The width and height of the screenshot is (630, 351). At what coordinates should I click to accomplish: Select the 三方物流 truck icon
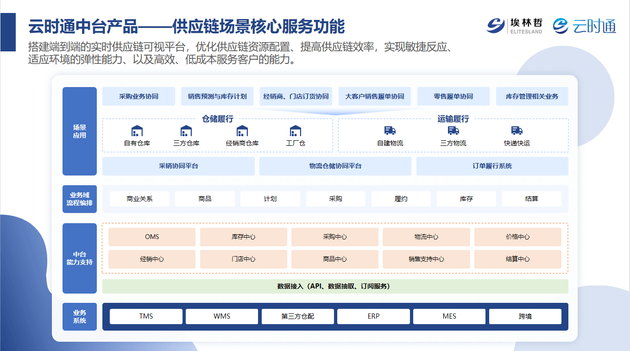pyautogui.click(x=454, y=131)
